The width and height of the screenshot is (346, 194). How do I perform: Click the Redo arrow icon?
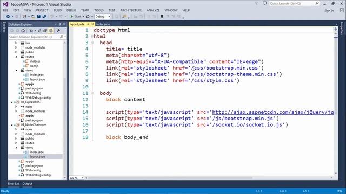point(61,17)
